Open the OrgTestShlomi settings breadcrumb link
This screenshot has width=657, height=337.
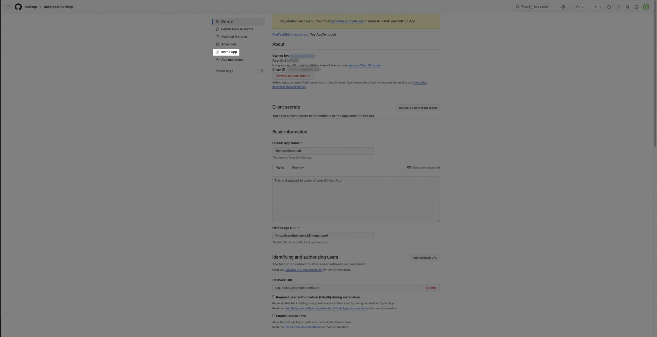point(289,35)
